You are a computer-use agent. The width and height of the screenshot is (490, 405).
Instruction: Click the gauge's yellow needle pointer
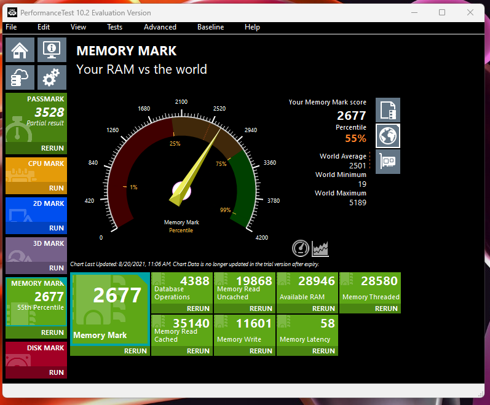tap(196, 167)
